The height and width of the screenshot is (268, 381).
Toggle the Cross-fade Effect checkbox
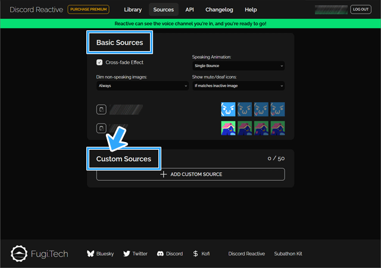(99, 62)
